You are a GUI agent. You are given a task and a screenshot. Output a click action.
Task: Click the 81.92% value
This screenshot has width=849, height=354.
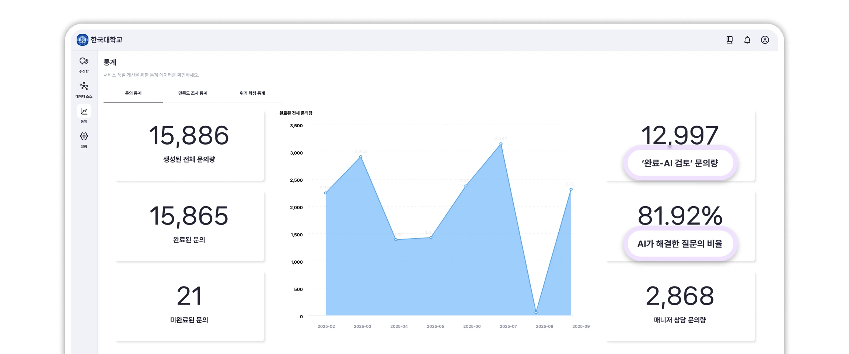click(680, 216)
